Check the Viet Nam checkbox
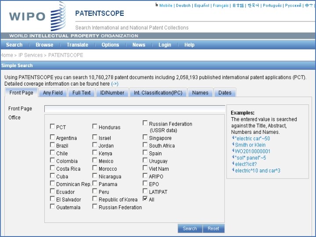The image size is (316, 237). coord(145,168)
